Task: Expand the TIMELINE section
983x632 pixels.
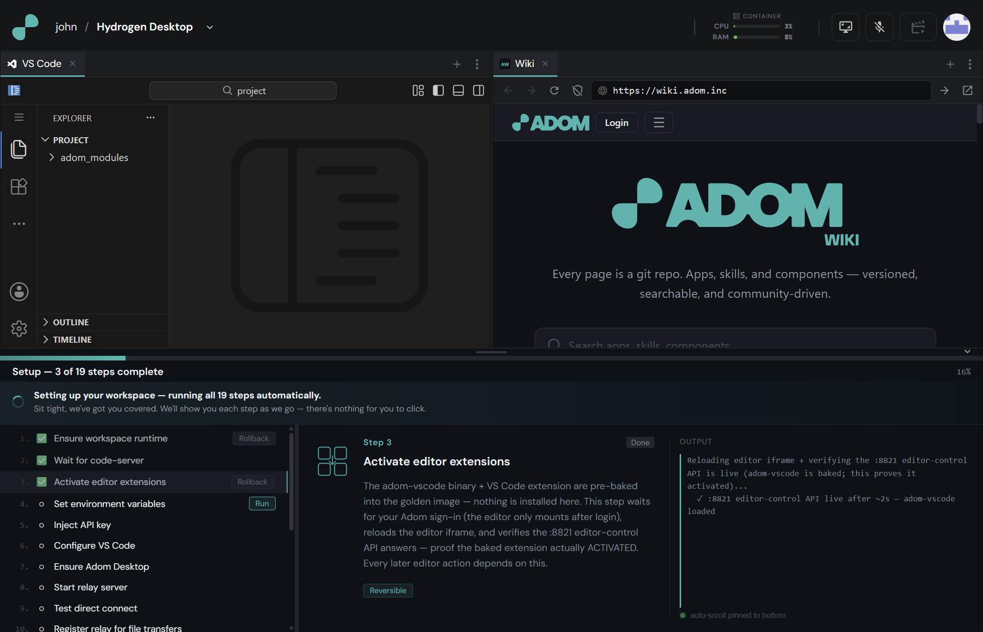Action: tap(103, 339)
